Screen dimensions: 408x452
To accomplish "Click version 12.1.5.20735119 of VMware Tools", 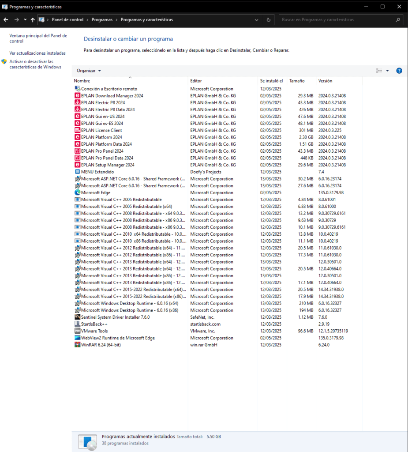I will point(333,331).
